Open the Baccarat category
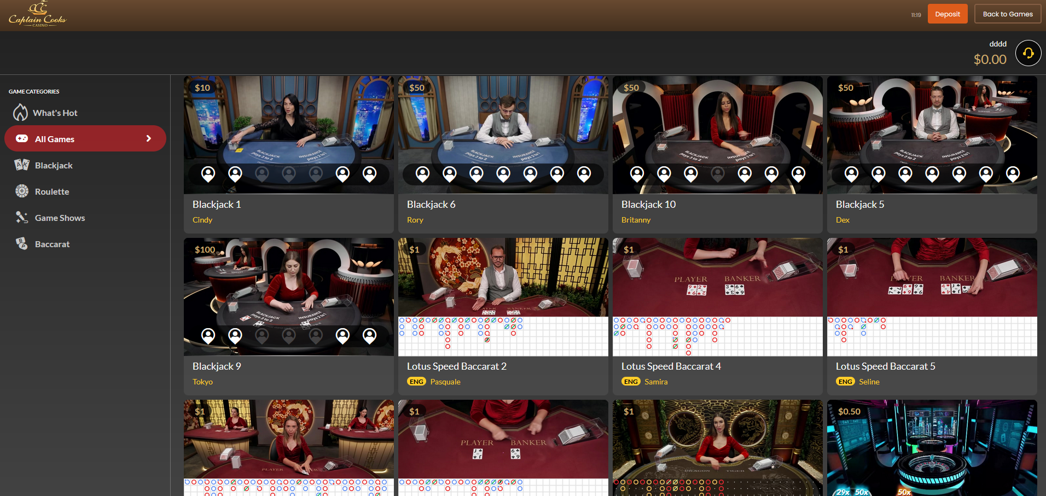The image size is (1046, 496). pyautogui.click(x=85, y=244)
